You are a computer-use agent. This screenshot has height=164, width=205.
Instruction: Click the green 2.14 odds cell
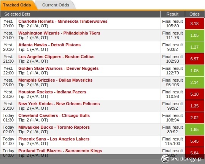click(x=195, y=82)
